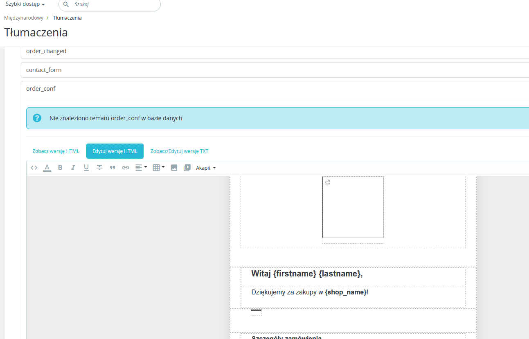Select the broken image placeholder in editor
529x339 pixels.
[353, 207]
